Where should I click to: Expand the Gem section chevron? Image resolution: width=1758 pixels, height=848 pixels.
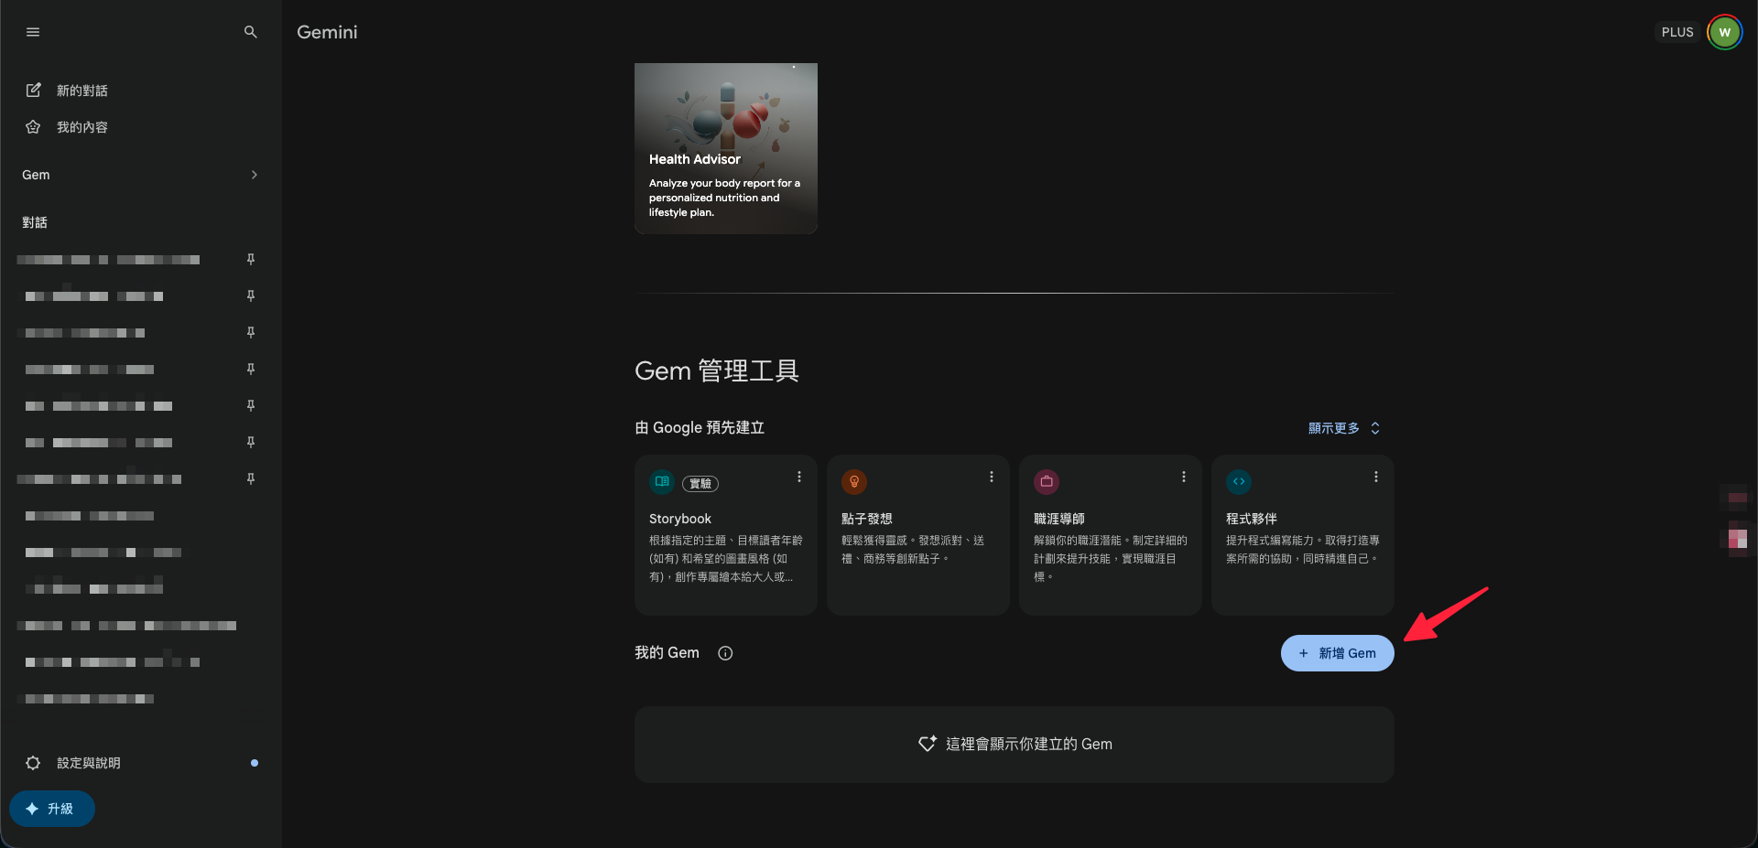point(255,175)
